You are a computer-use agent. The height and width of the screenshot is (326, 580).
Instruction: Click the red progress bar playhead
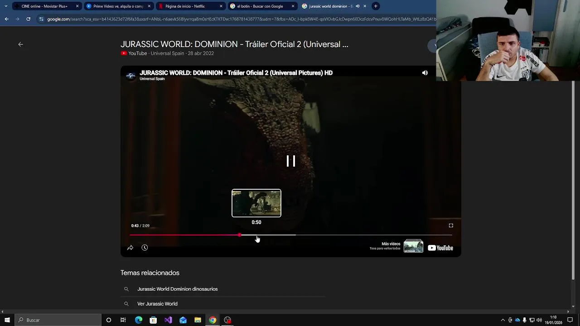(239, 235)
